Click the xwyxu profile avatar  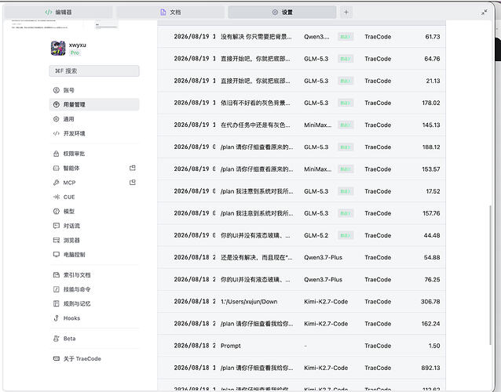click(x=58, y=48)
